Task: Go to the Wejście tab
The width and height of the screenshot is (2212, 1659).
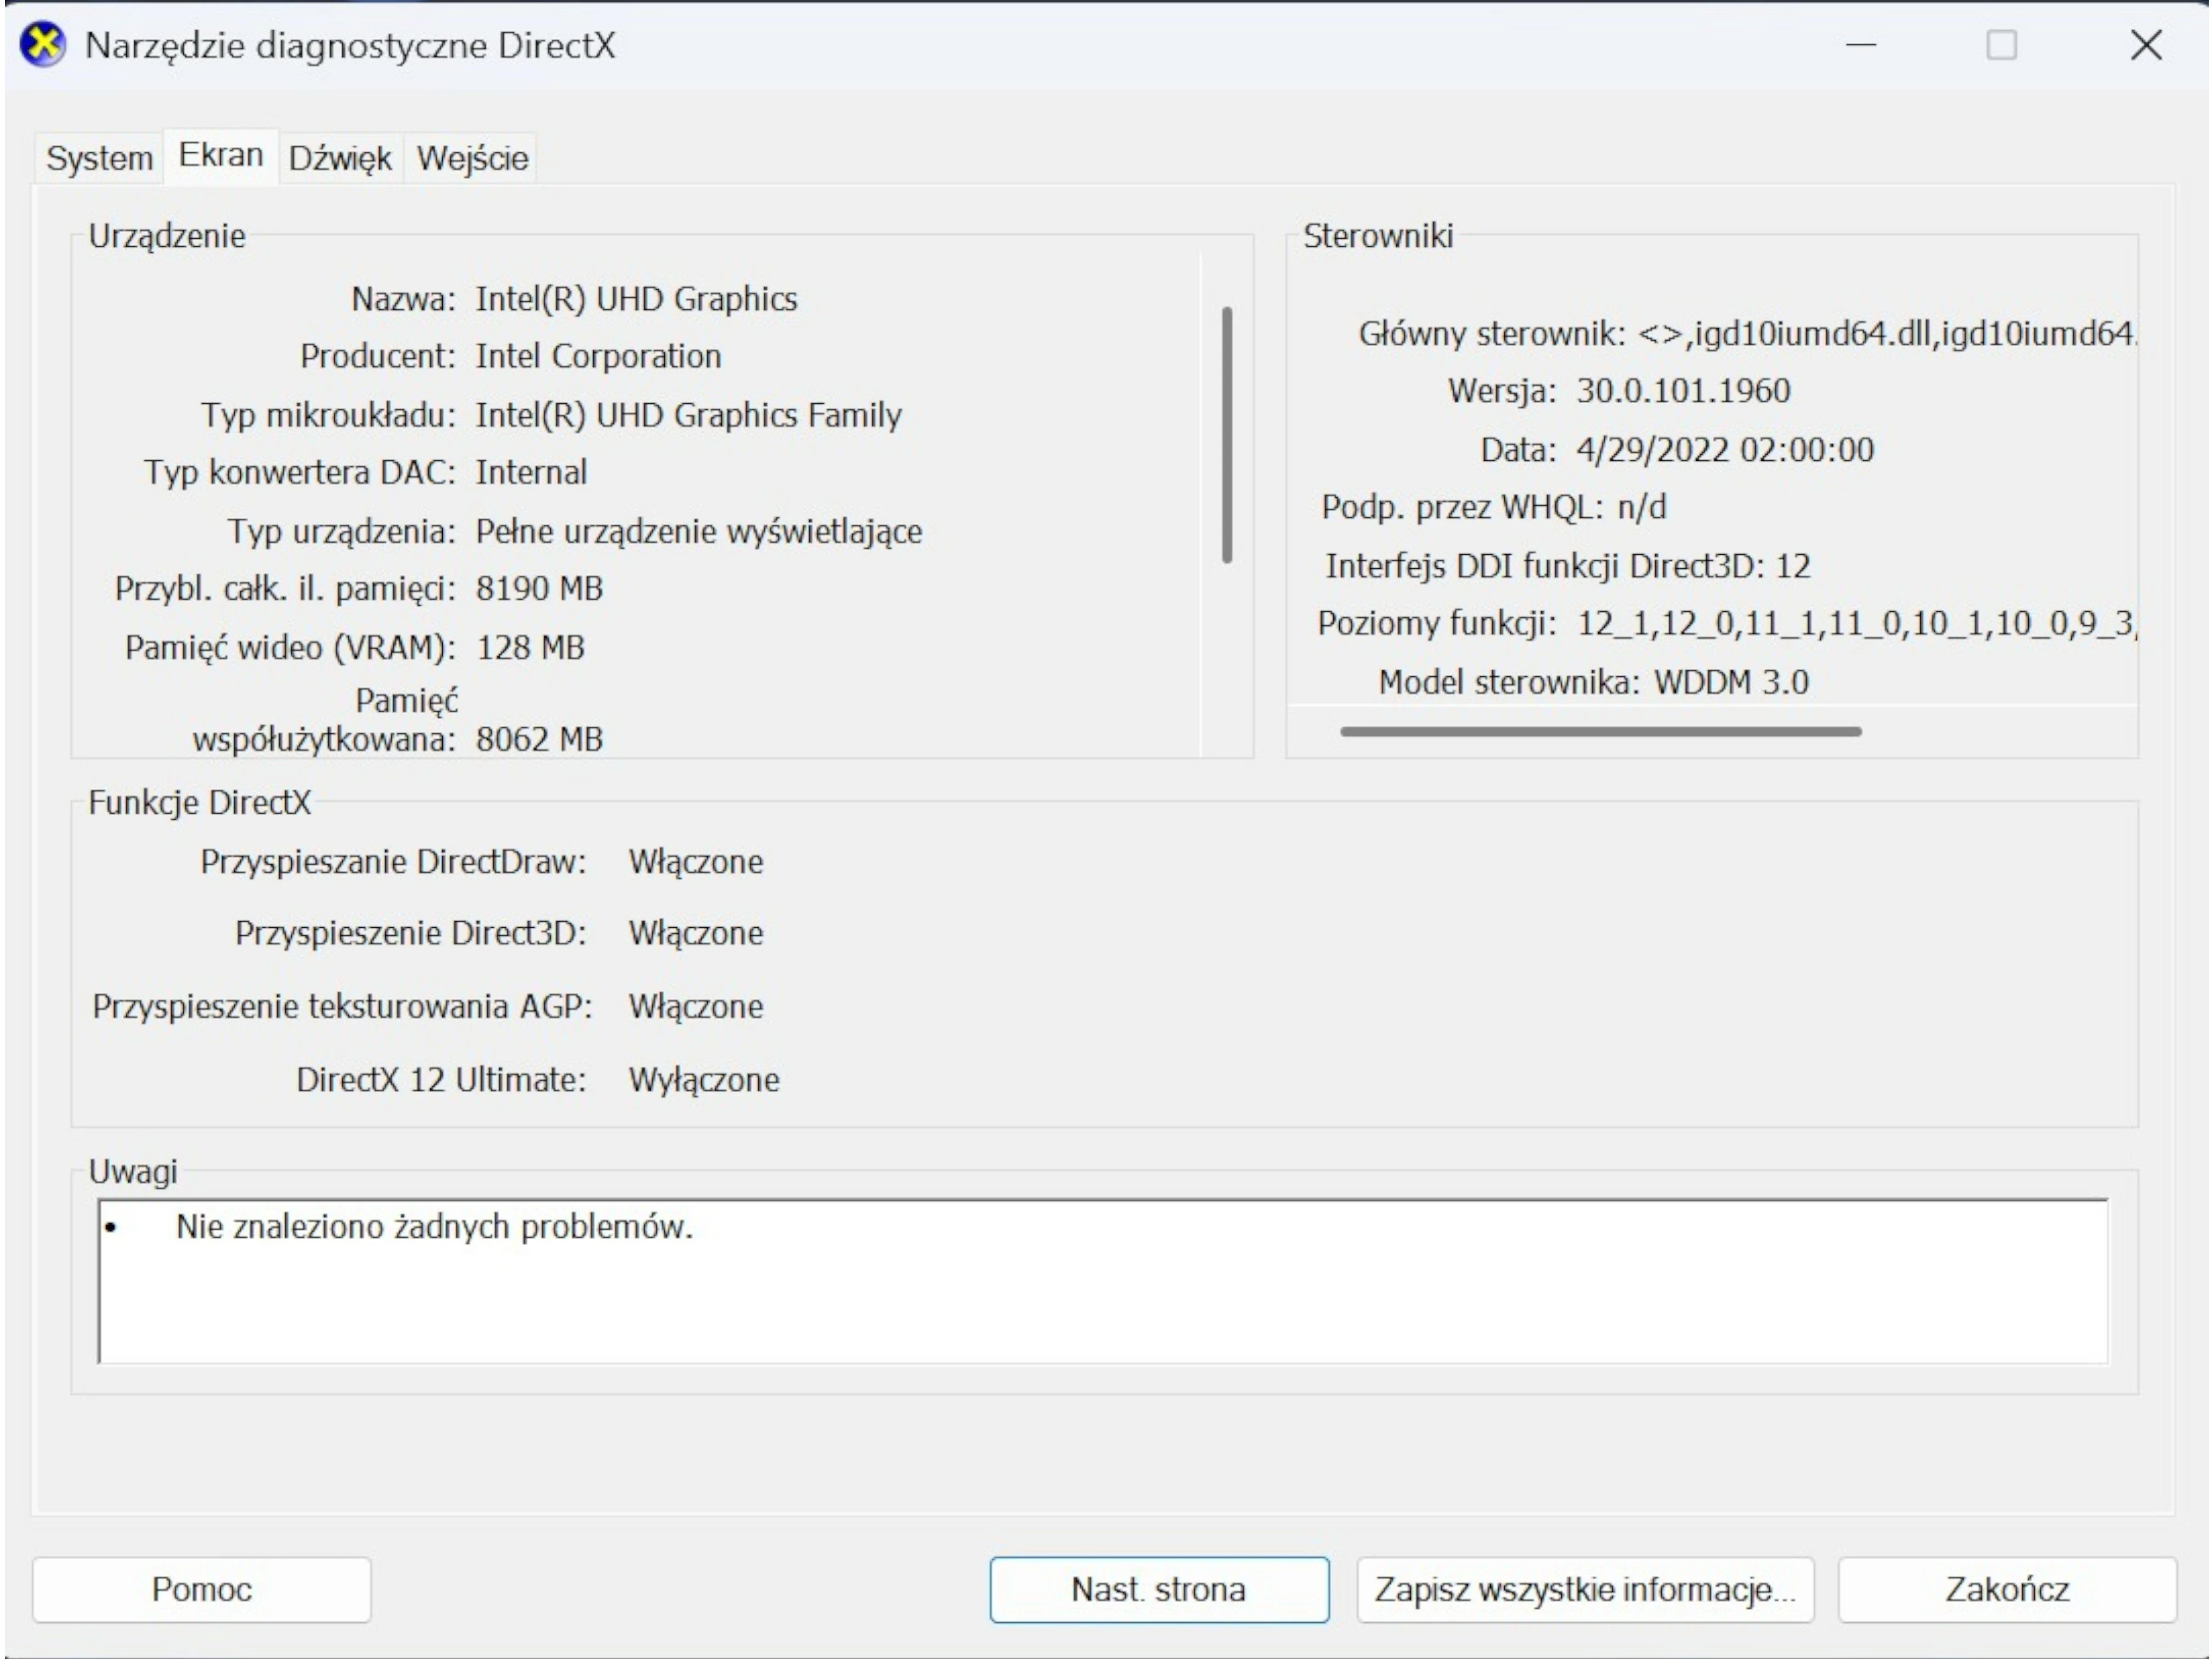Action: pos(472,158)
